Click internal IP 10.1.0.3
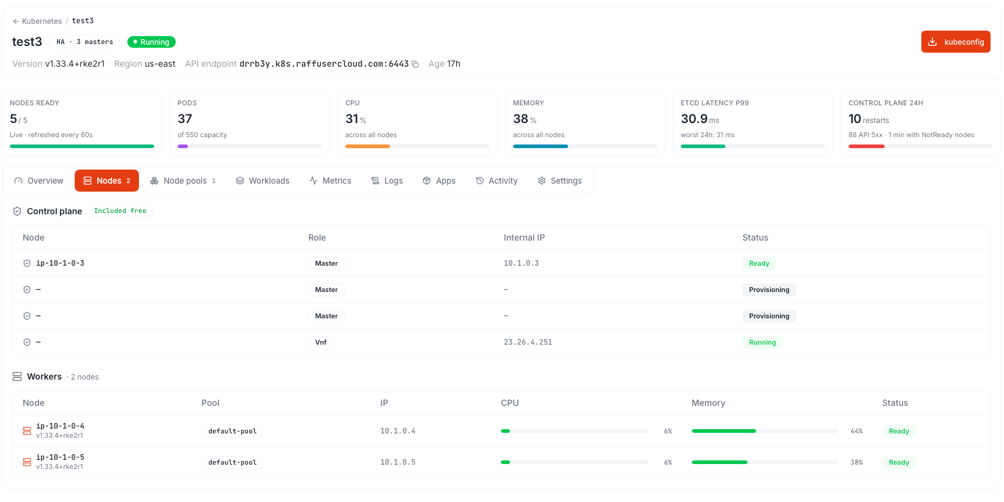The image size is (1004, 502). click(x=522, y=263)
